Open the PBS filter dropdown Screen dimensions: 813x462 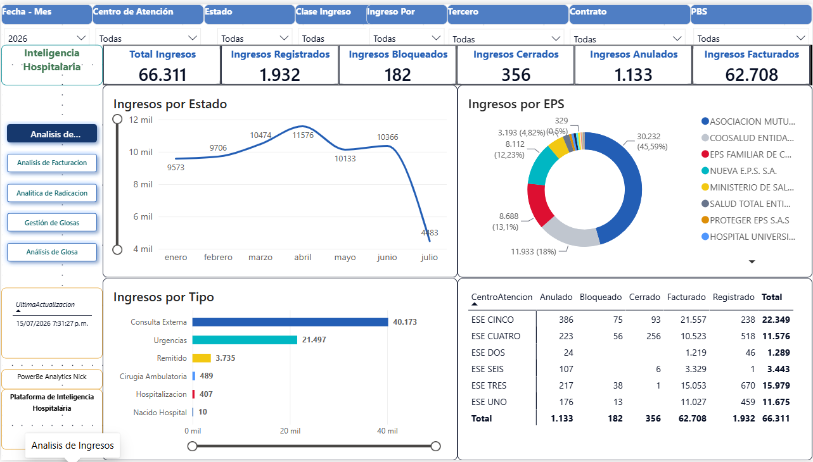[751, 39]
